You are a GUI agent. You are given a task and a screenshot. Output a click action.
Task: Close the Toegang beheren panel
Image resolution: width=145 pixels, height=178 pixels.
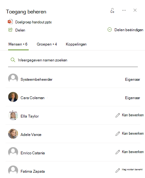(135, 10)
